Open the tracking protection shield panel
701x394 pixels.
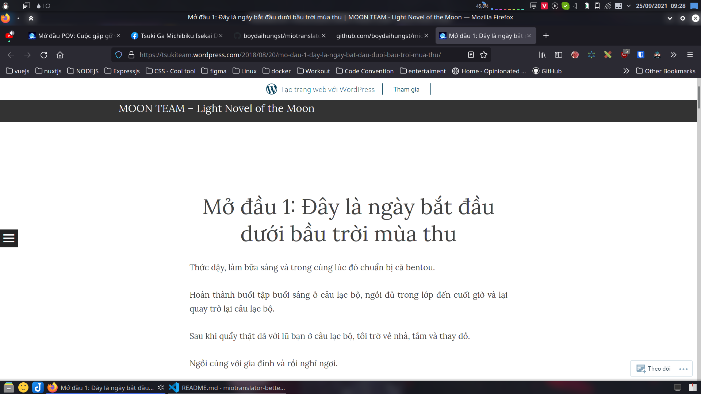[118, 55]
